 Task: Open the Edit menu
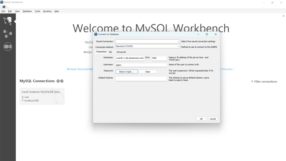tap(10, 11)
